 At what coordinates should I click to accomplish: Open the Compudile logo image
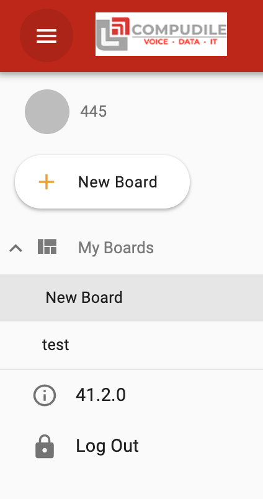point(161,34)
